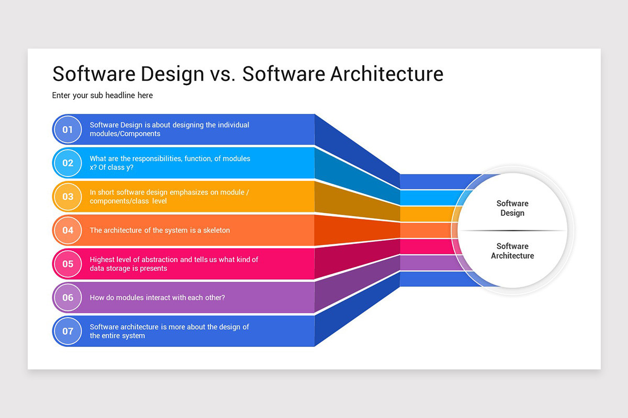Select the numbered badge 01
The height and width of the screenshot is (418, 628).
(x=68, y=130)
